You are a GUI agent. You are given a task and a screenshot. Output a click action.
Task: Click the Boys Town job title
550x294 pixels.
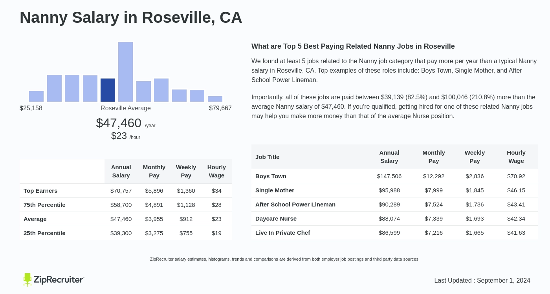tap(271, 176)
